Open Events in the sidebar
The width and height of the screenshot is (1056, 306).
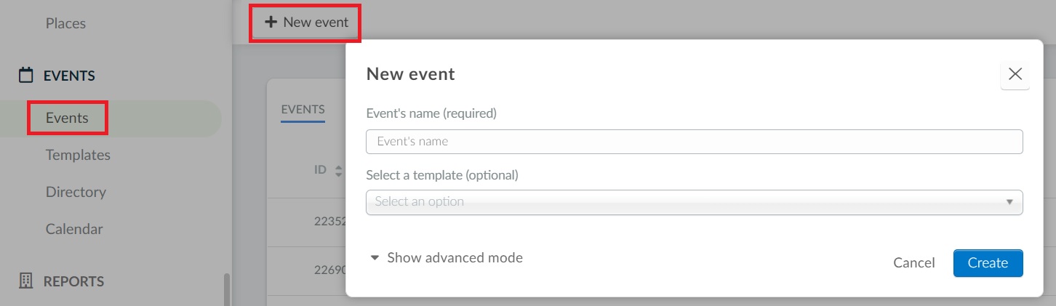pyautogui.click(x=67, y=118)
